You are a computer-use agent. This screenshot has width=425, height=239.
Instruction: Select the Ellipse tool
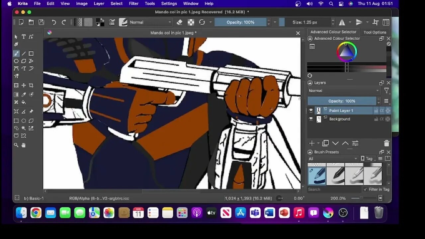pos(16,61)
